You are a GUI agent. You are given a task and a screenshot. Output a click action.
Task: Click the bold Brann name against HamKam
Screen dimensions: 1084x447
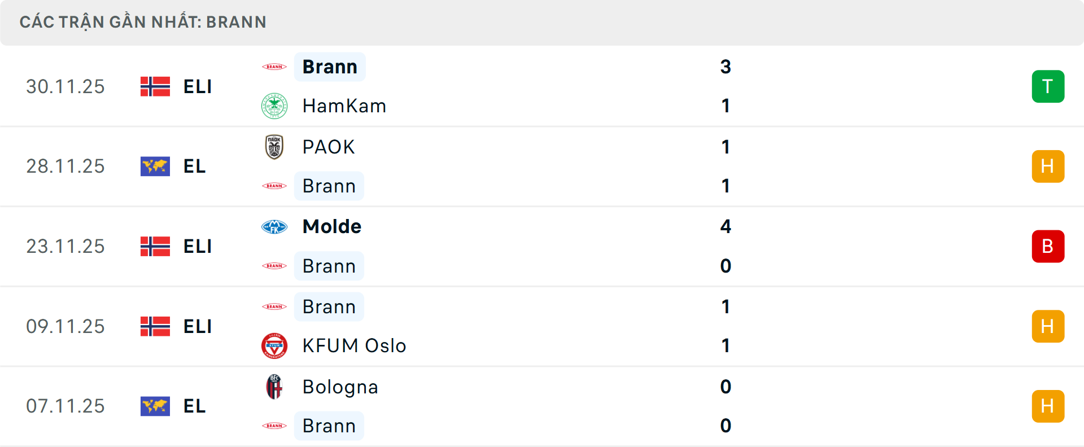pos(330,67)
